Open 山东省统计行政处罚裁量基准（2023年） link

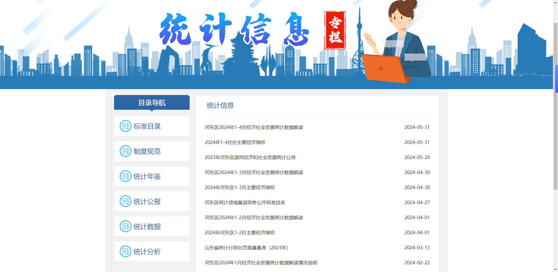tap(247, 248)
